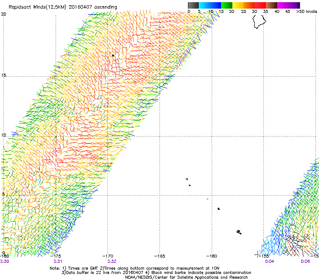
Task: Click the brown 35-40 knots legend swatch
Action: [272, 5]
